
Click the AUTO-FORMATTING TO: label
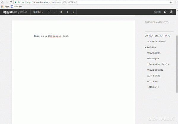click(157, 22)
